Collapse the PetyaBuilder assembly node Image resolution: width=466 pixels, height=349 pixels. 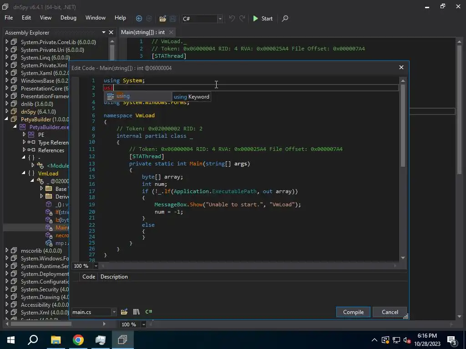[x=6, y=119]
